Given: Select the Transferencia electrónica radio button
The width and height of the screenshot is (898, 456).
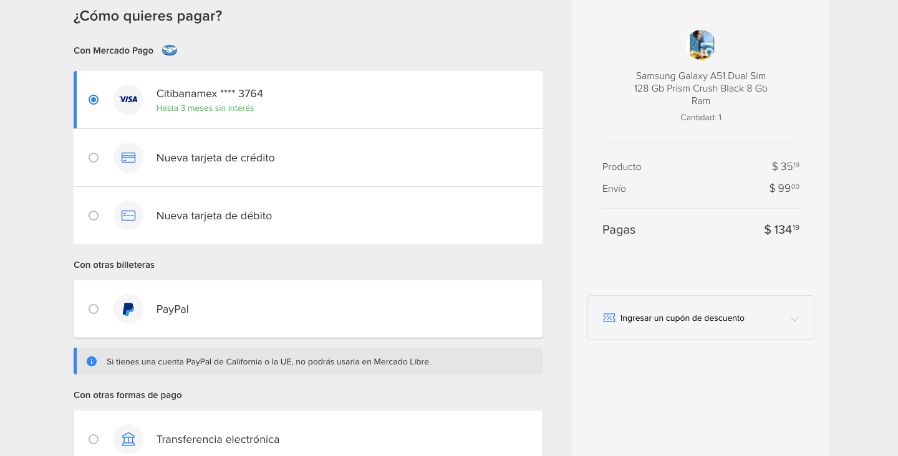Looking at the screenshot, I should pos(94,439).
